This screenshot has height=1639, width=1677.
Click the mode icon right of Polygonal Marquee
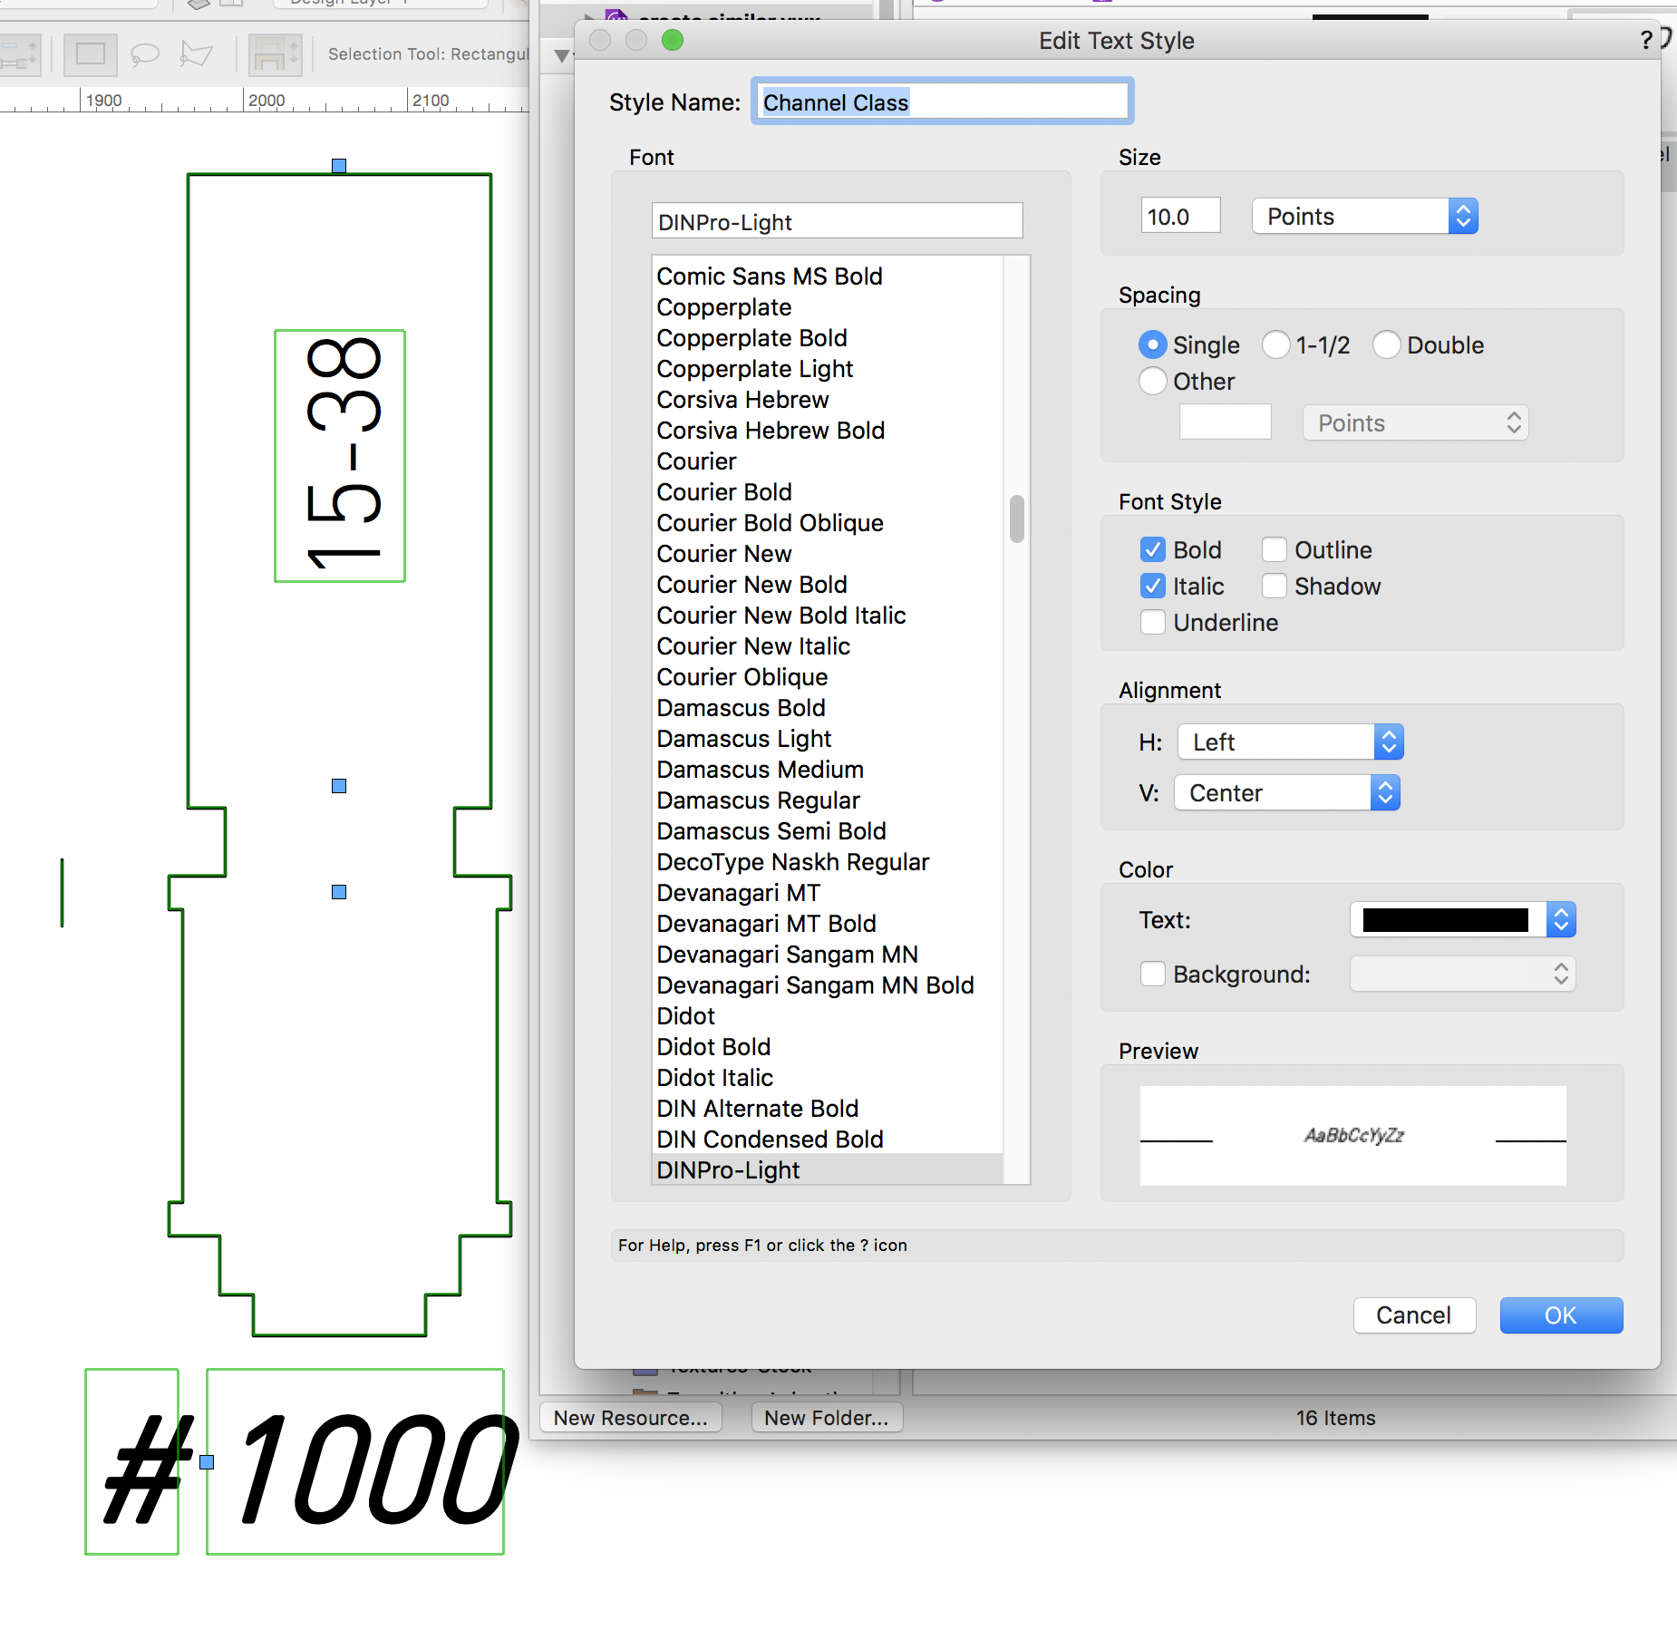pos(274,54)
